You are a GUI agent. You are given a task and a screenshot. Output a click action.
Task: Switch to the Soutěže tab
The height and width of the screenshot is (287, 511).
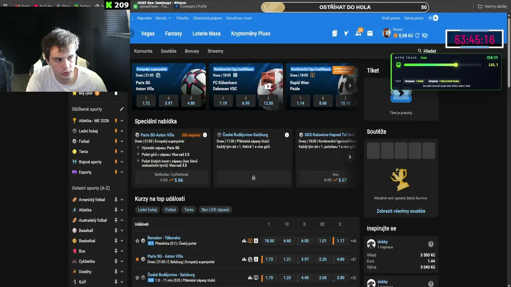tap(168, 51)
